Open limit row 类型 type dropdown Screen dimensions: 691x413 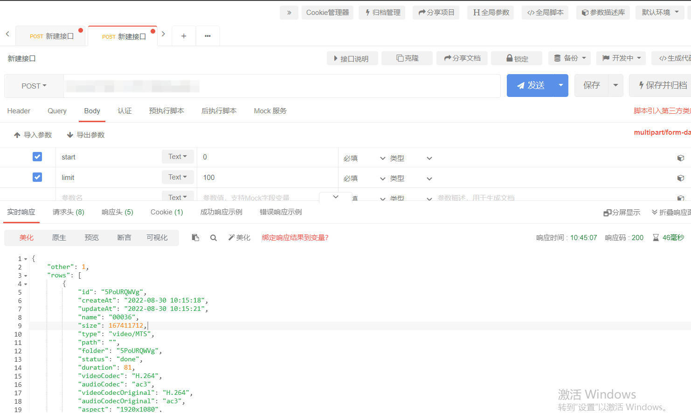pyautogui.click(x=411, y=179)
